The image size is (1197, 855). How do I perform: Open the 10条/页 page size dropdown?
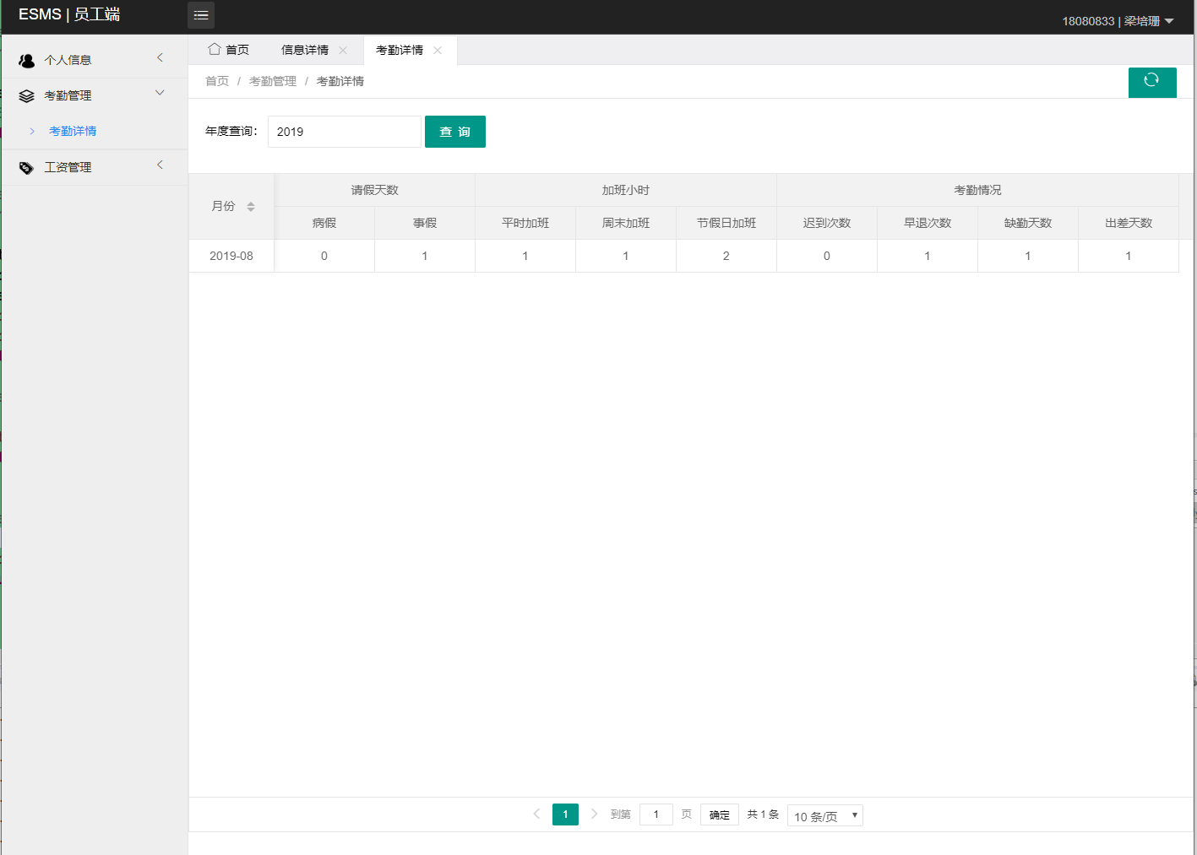(x=824, y=814)
